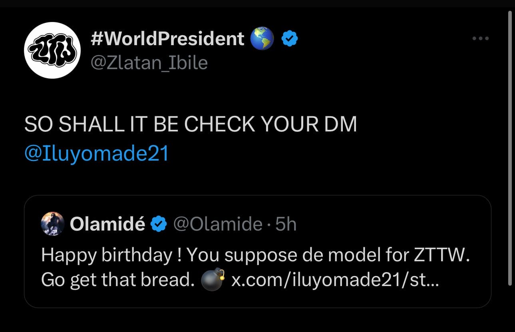Click the vertical scrollbar on right edge

[x=509, y=148]
